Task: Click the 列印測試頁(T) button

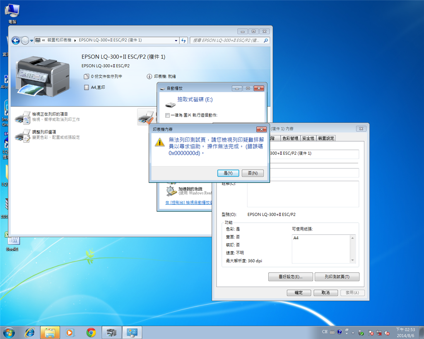Action: [x=337, y=277]
